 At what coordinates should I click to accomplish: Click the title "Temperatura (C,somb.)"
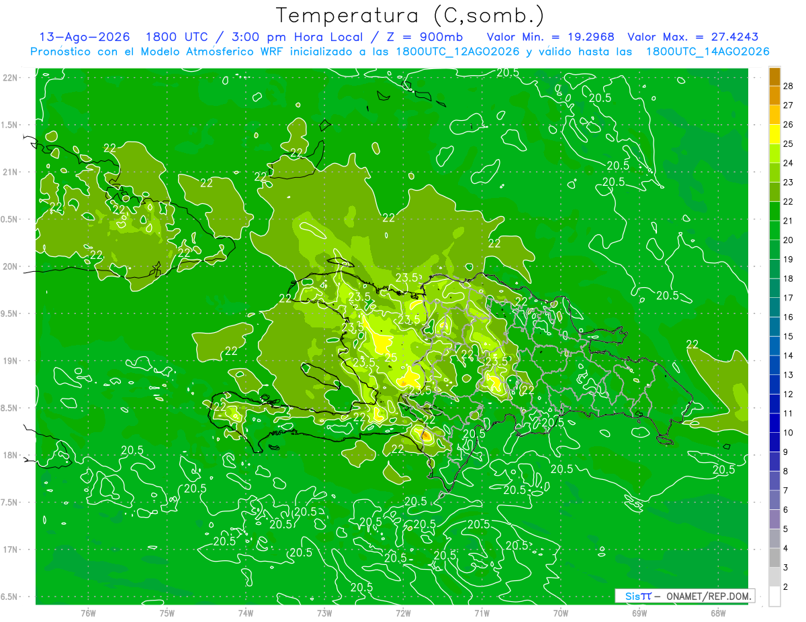coord(410,15)
